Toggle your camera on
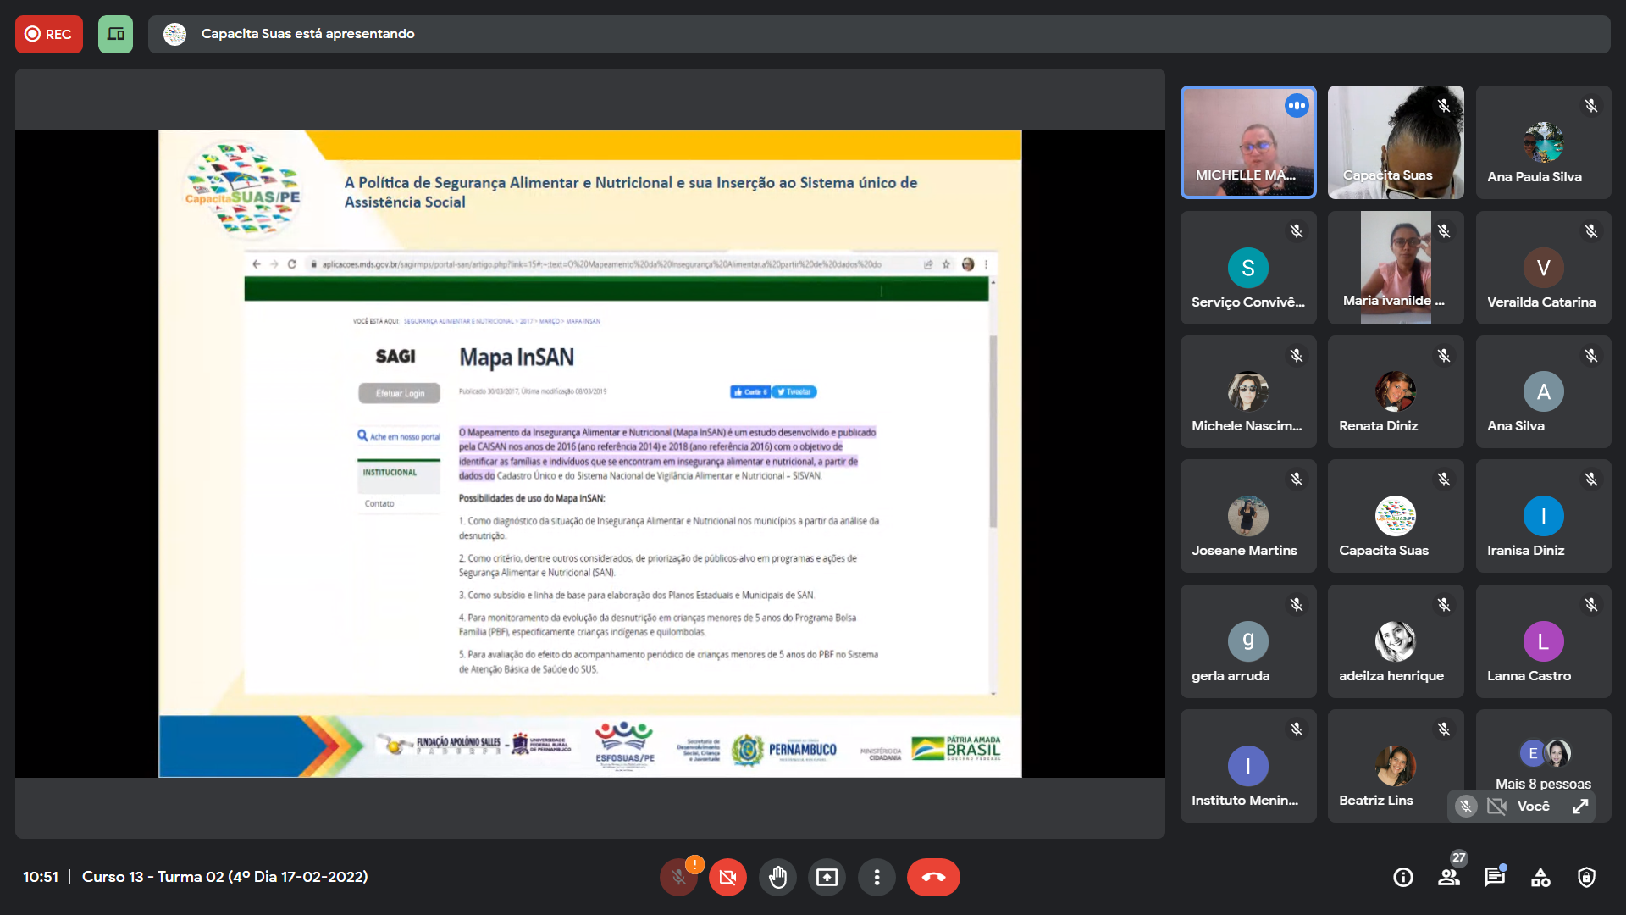Image resolution: width=1626 pixels, height=915 pixels. (727, 878)
